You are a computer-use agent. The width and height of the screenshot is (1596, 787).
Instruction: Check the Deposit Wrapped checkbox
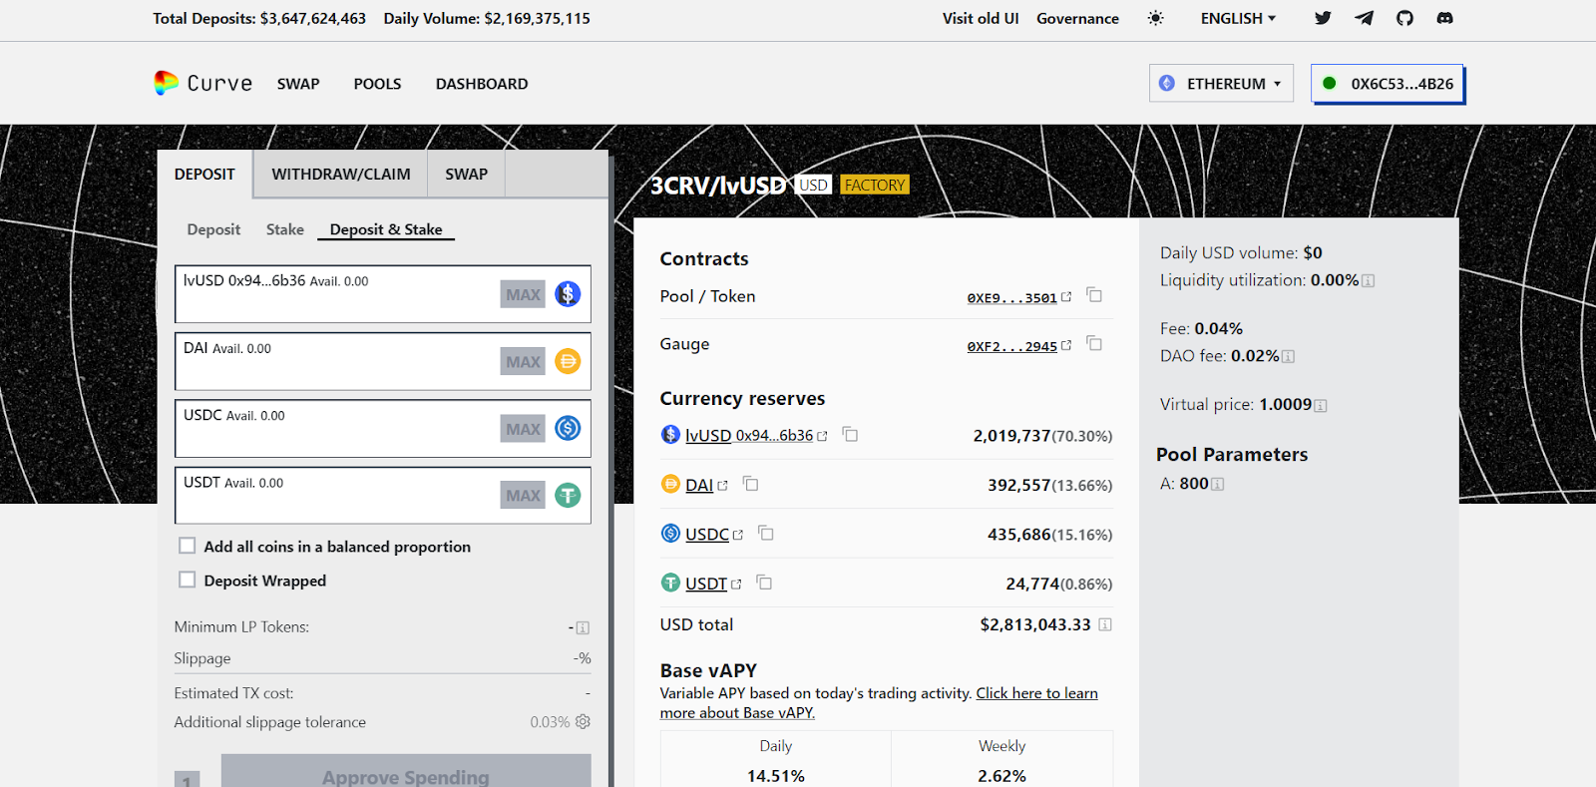(187, 580)
